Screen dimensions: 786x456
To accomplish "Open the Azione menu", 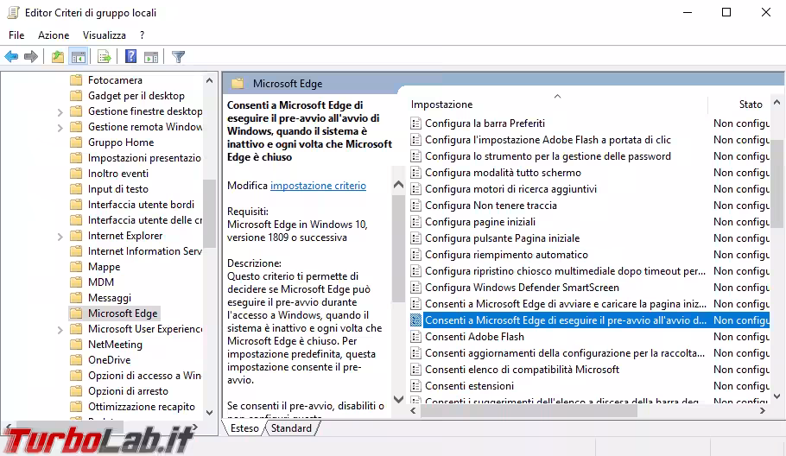I will [54, 35].
